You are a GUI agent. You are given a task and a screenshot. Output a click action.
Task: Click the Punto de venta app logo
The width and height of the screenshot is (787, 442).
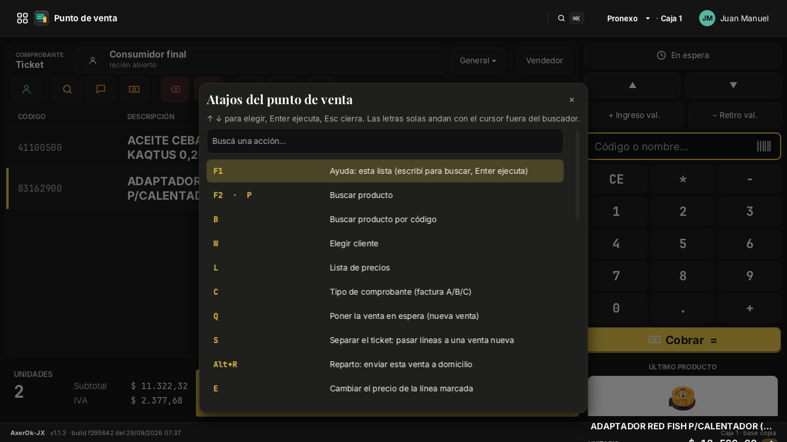(41, 18)
